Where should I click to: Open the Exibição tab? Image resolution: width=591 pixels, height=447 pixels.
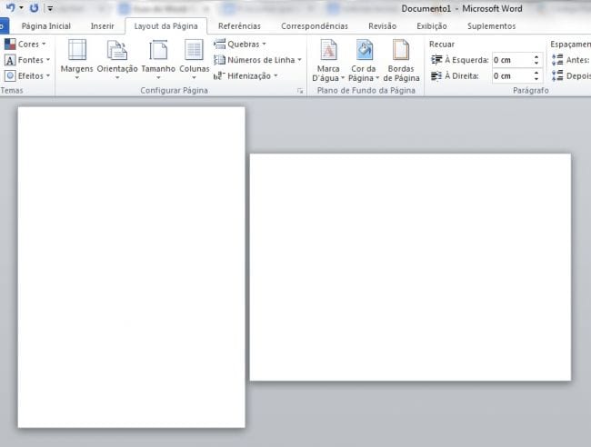coord(432,26)
